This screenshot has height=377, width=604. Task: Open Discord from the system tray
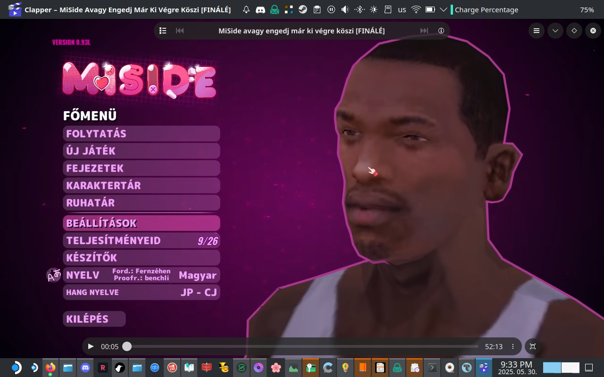[x=260, y=9]
